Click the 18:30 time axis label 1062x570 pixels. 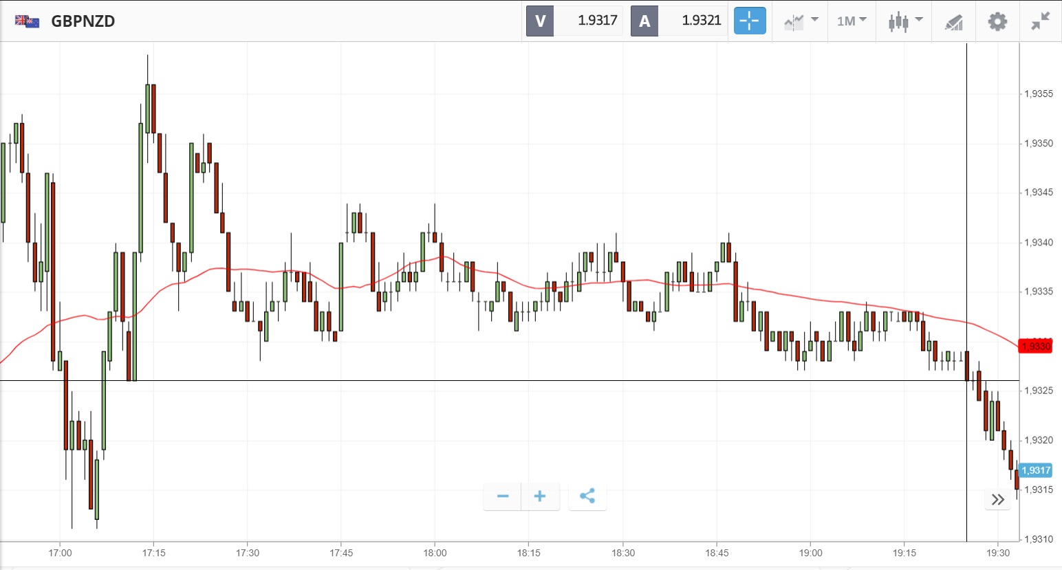tap(623, 553)
